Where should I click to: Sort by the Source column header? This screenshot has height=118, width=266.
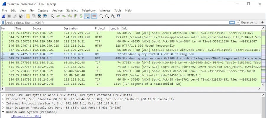pos(47,28)
